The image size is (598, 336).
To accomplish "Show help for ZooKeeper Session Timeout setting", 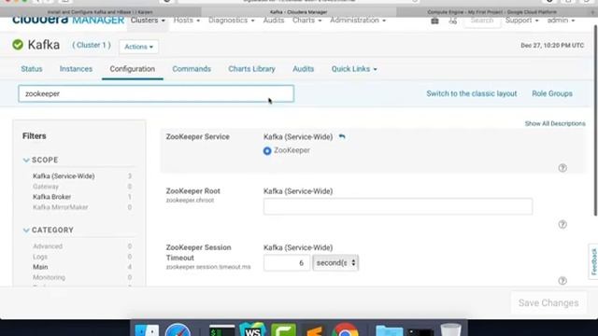I will (562, 281).
